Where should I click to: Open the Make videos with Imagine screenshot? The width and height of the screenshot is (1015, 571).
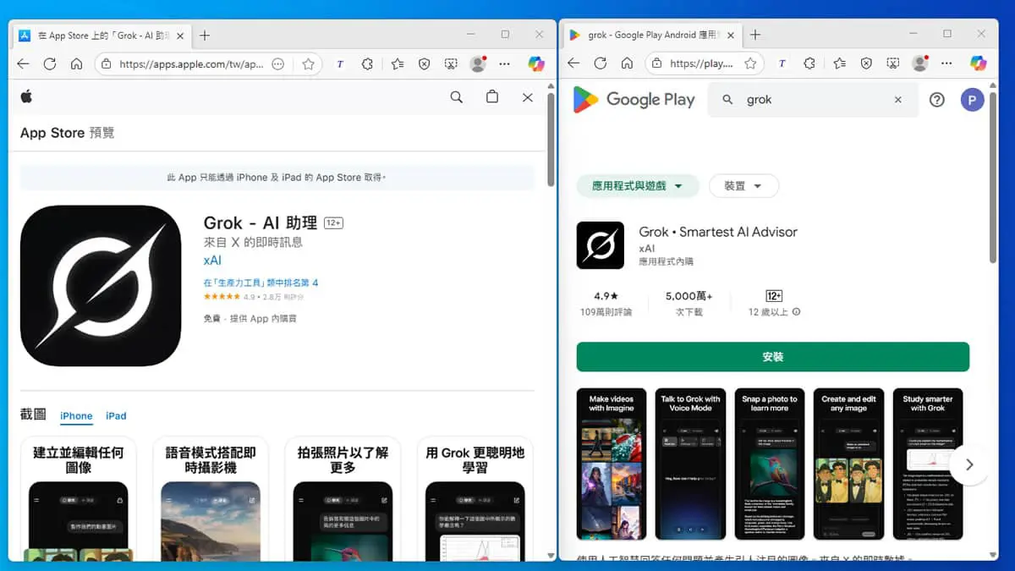(612, 464)
